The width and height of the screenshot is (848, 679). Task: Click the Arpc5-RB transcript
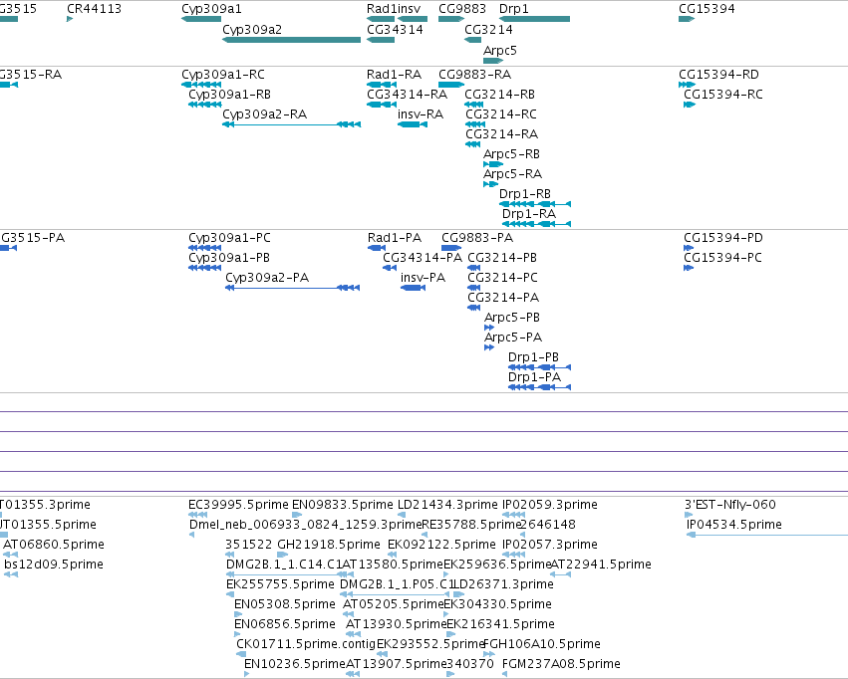click(x=492, y=164)
